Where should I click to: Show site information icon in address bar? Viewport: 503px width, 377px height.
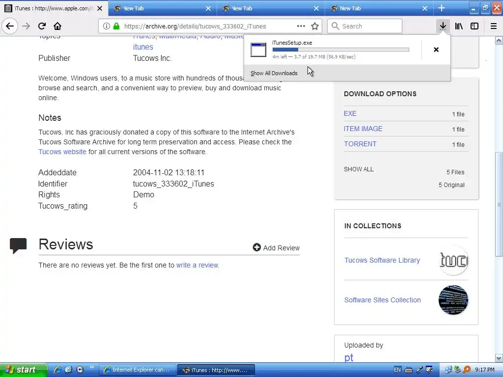[x=107, y=27]
